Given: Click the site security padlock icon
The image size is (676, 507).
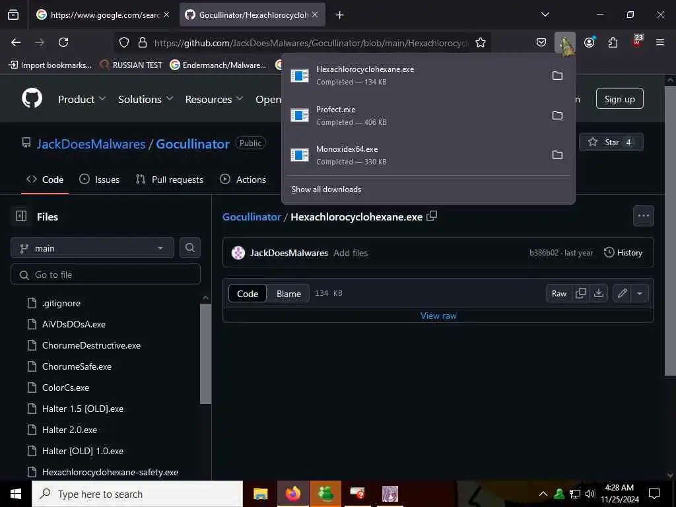Looking at the screenshot, I should pyautogui.click(x=143, y=42).
